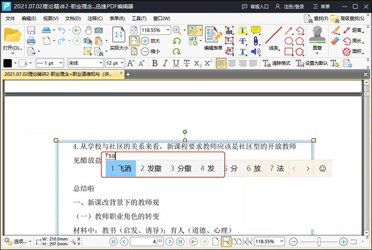This screenshot has width=372, height=250.
Task: Select the Sound annotation speaker tool
Action: [255, 51]
